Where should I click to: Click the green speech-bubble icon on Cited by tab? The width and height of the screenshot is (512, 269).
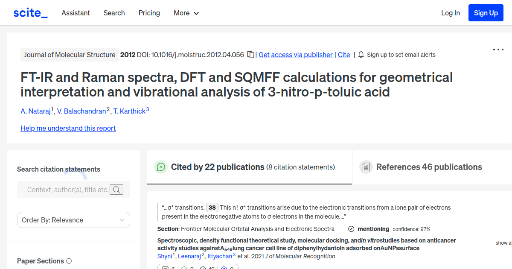tap(161, 167)
